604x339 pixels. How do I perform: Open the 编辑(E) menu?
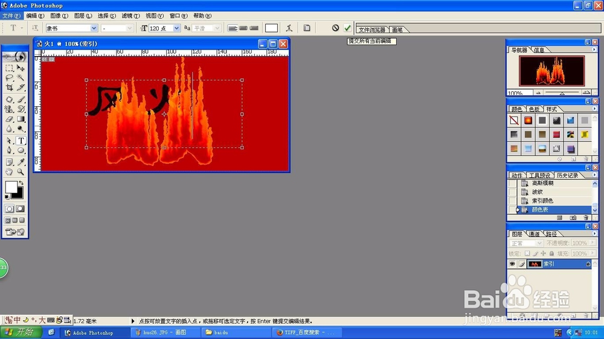tap(35, 16)
